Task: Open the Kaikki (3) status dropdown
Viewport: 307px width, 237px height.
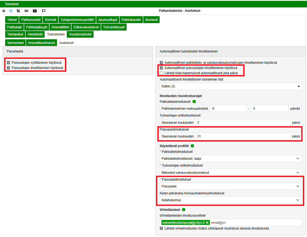Action: point(231,86)
